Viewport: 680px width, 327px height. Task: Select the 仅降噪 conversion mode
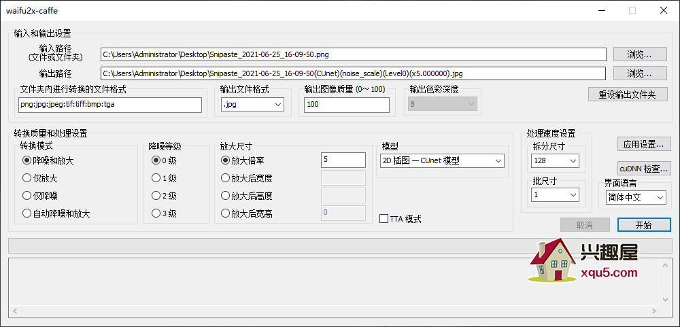40,196
